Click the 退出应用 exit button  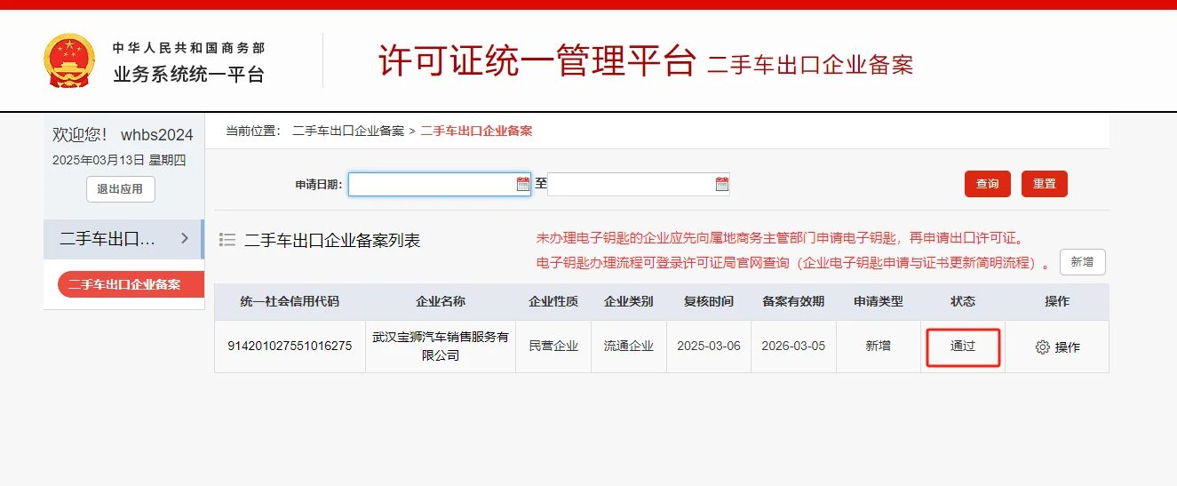coord(120,189)
